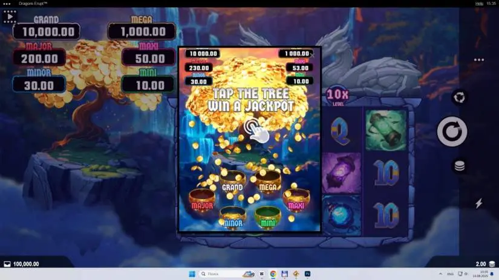Play the filmstrip video icon
The width and height of the screenshot is (499, 280).
10,16
